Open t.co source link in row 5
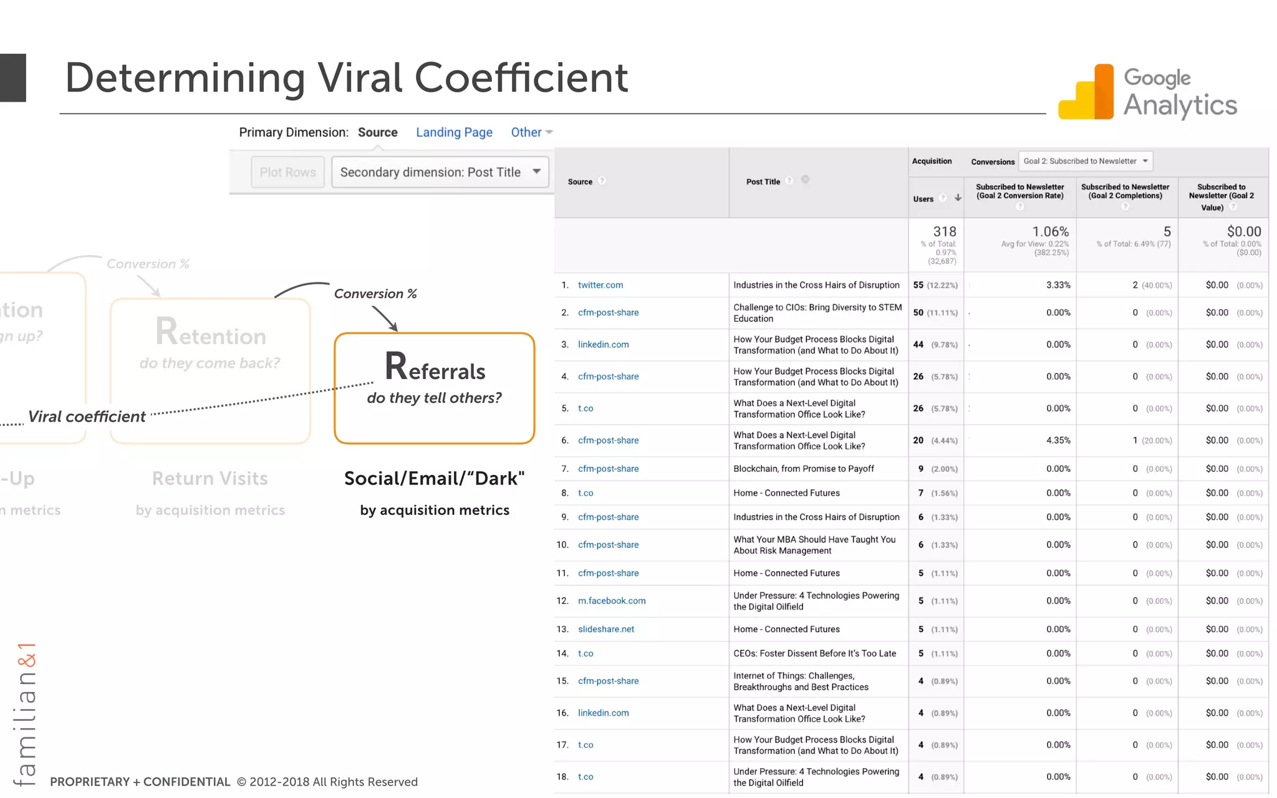 click(x=585, y=408)
